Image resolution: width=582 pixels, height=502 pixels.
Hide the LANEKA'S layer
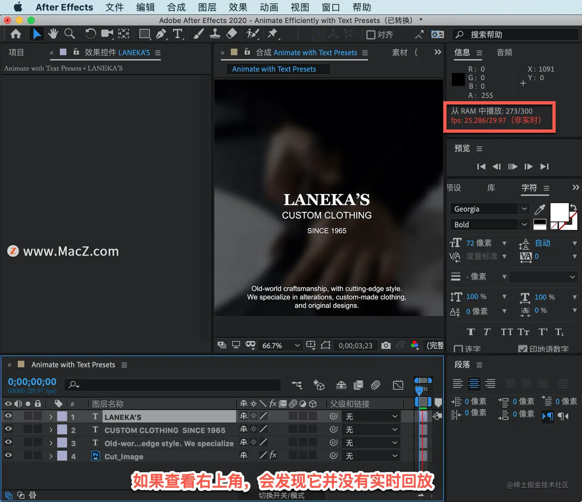click(x=8, y=416)
